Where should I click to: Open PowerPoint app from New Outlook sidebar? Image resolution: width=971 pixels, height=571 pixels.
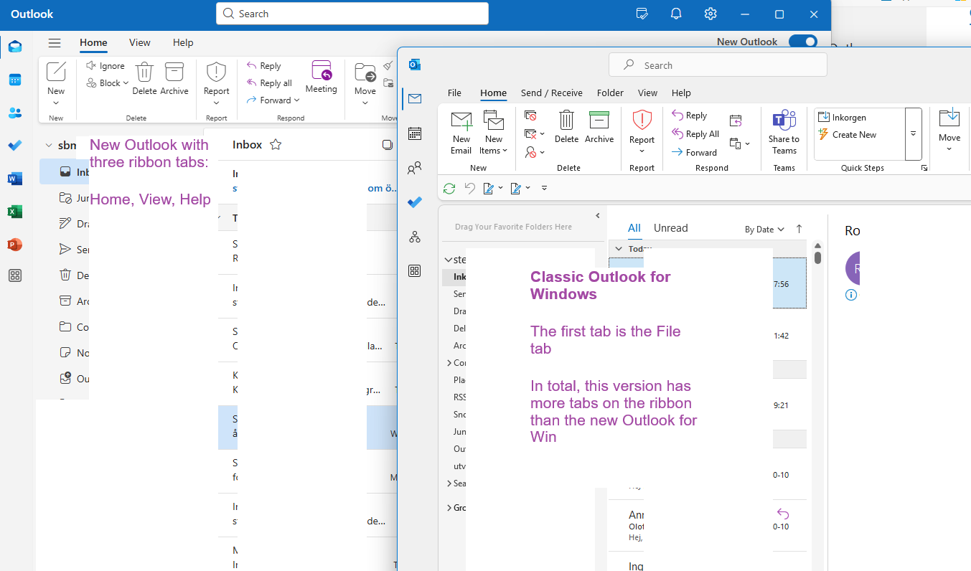coord(15,245)
